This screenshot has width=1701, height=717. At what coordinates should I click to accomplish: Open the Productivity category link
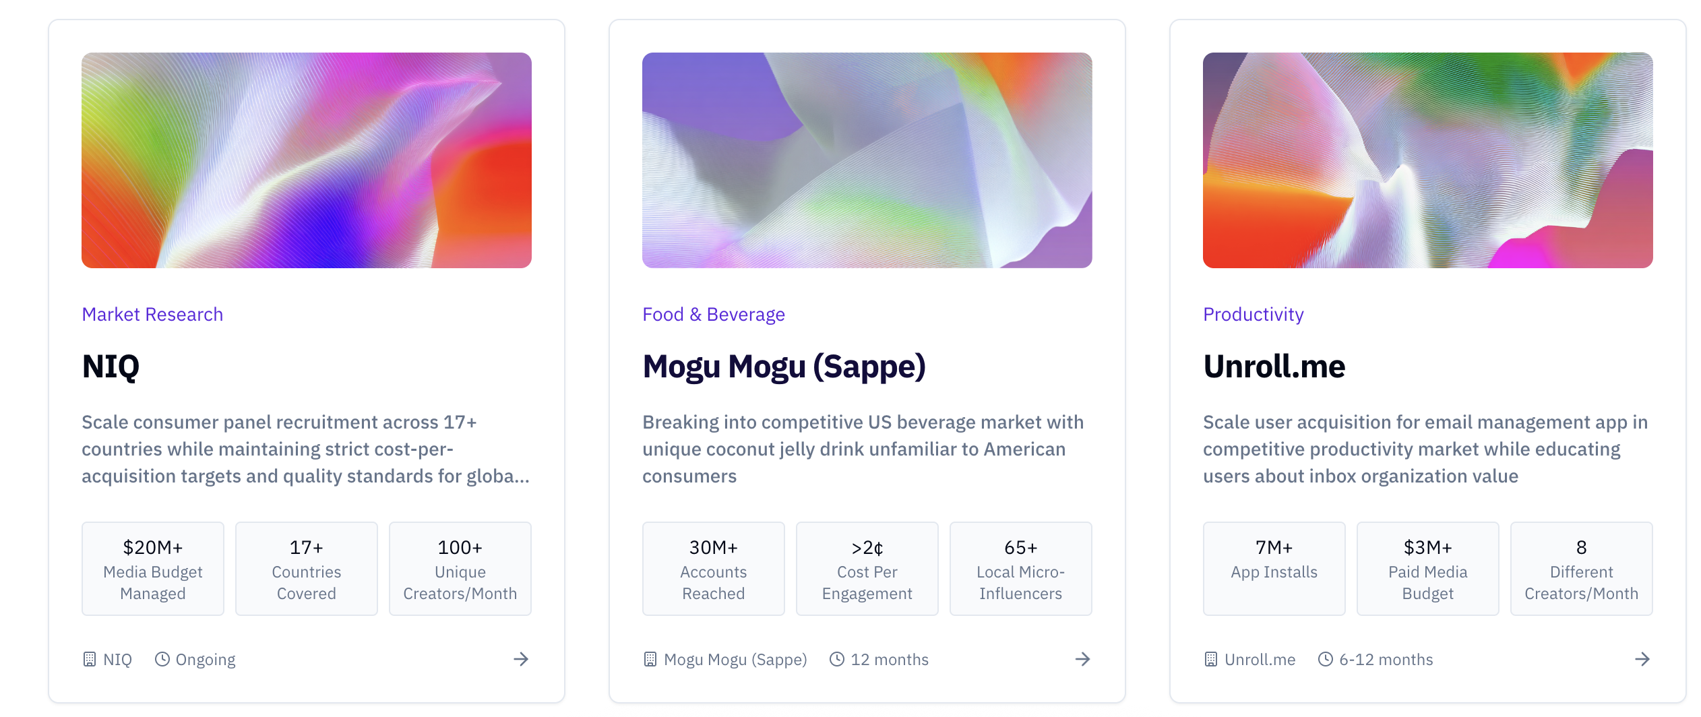[1253, 314]
